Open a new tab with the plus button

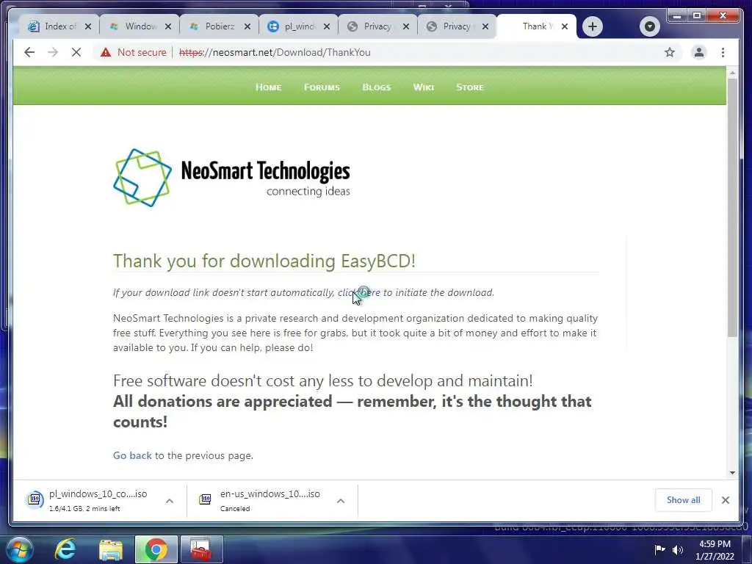[593, 26]
